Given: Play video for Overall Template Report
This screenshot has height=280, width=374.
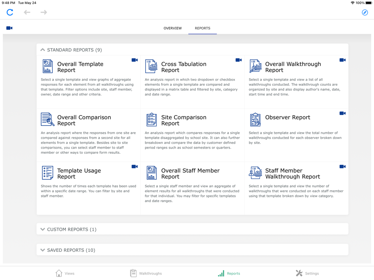Looking at the screenshot, I should [135, 60].
